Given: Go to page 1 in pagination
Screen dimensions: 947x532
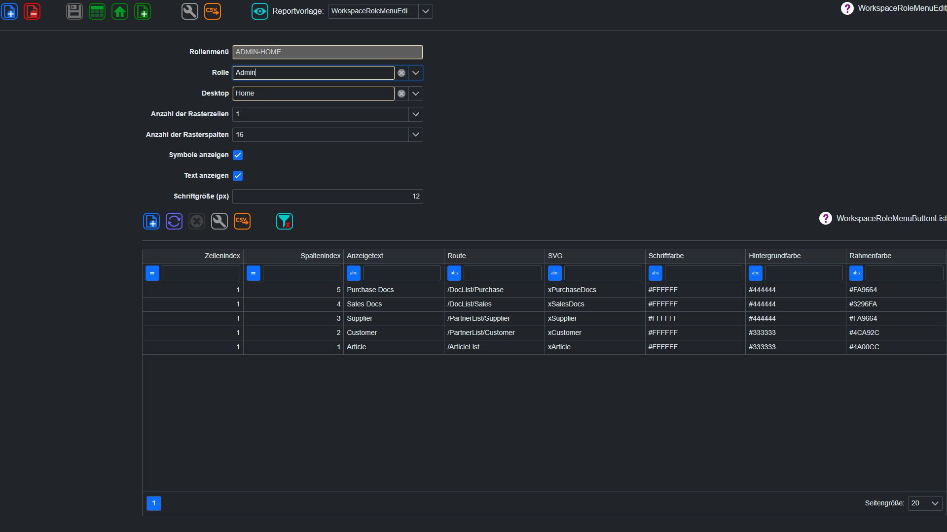Looking at the screenshot, I should (x=154, y=503).
